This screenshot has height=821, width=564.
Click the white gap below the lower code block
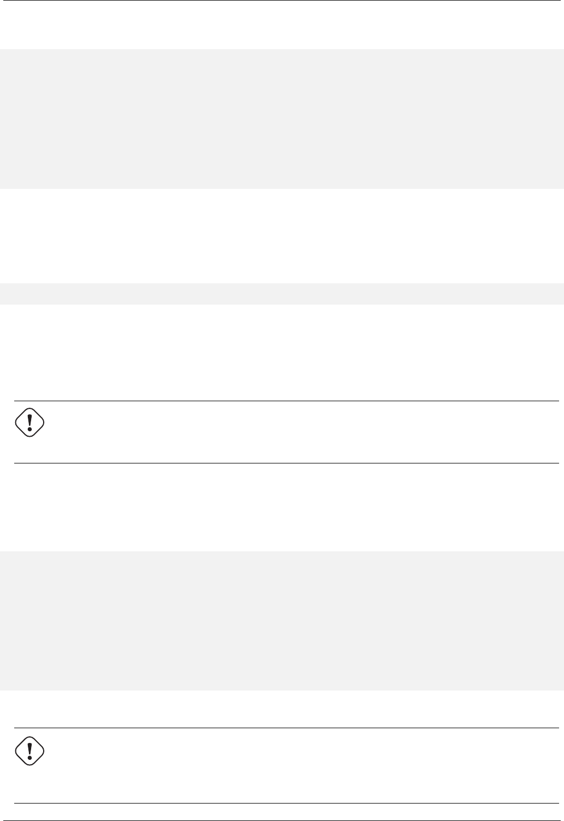pyautogui.click(x=282, y=709)
